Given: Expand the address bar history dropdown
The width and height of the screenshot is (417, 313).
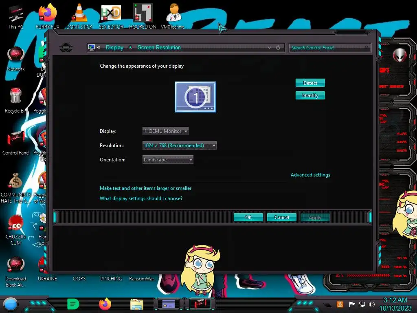Looking at the screenshot, I should pos(269,47).
